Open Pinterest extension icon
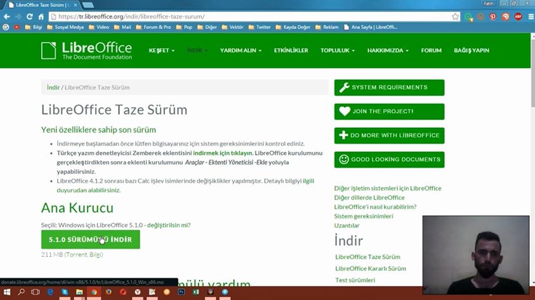The width and height of the screenshot is (535, 300). 492,16
